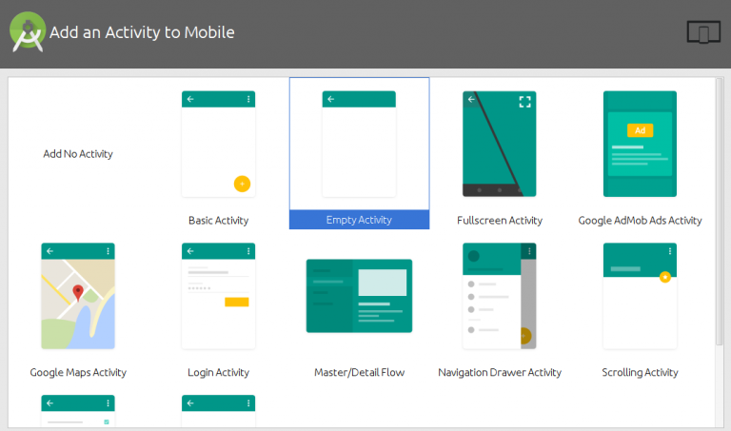The image size is (731, 431).
Task: Click the Google AdMob Ads Activity label
Action: pyautogui.click(x=640, y=221)
